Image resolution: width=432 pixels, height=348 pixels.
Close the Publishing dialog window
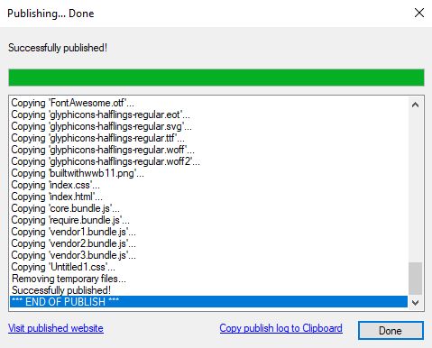(419, 13)
